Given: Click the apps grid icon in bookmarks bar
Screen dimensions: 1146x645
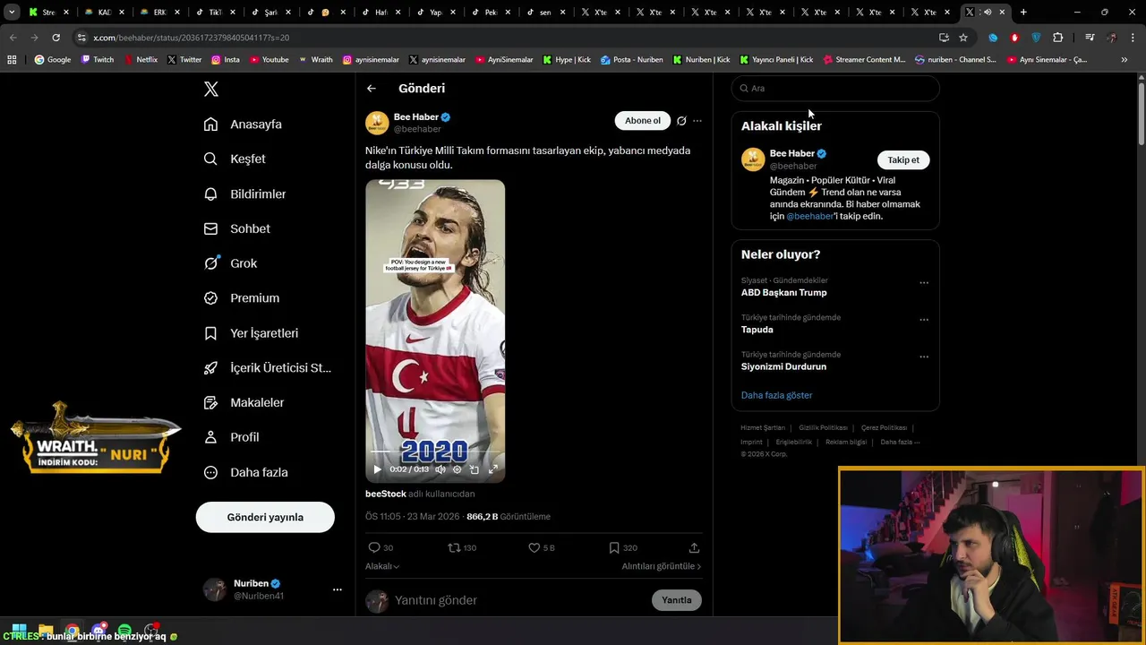Looking at the screenshot, I should (x=12, y=60).
